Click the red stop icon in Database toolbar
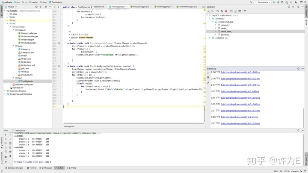308x173 pixels. click(x=226, y=11)
